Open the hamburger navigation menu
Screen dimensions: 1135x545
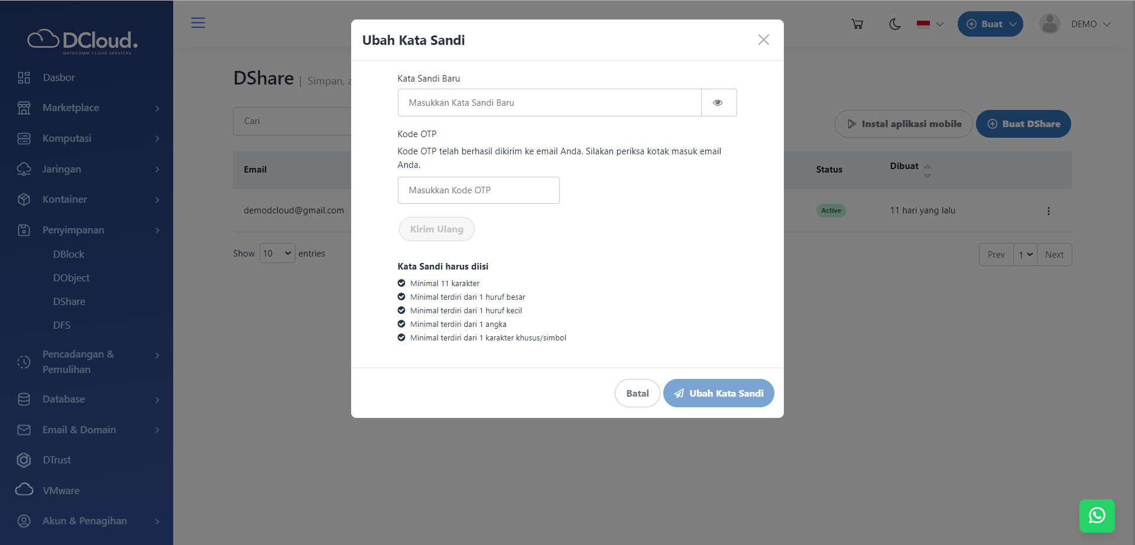pyautogui.click(x=198, y=22)
